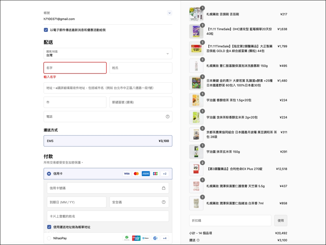The width and height of the screenshot is (326, 245).
Task: Show more NihaoPay methods with +4 badge
Action: pyautogui.click(x=165, y=238)
